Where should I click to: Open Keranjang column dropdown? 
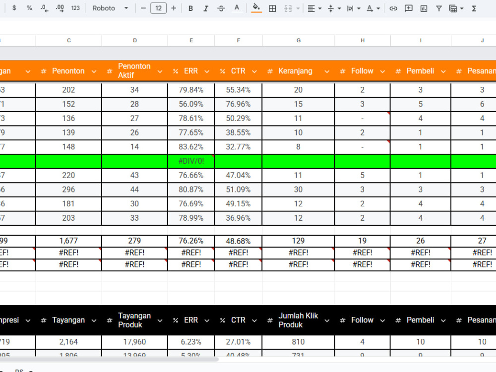click(x=327, y=71)
